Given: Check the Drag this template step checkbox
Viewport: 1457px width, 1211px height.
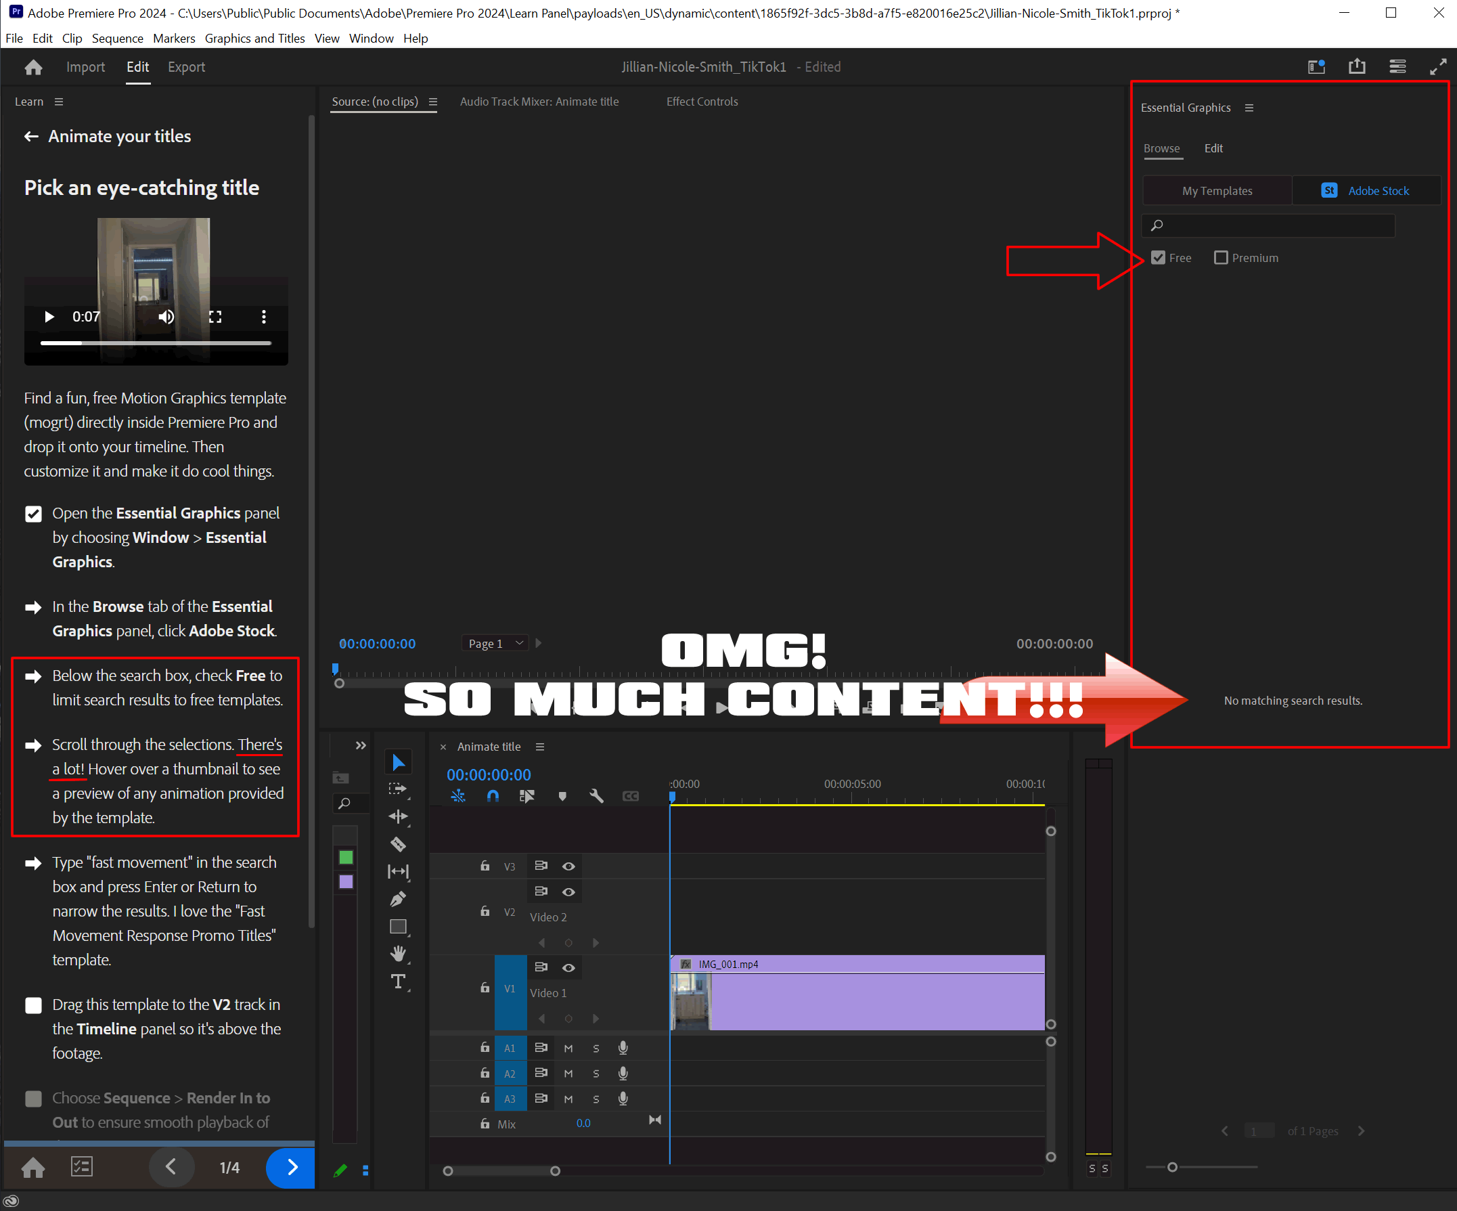Looking at the screenshot, I should point(33,1006).
